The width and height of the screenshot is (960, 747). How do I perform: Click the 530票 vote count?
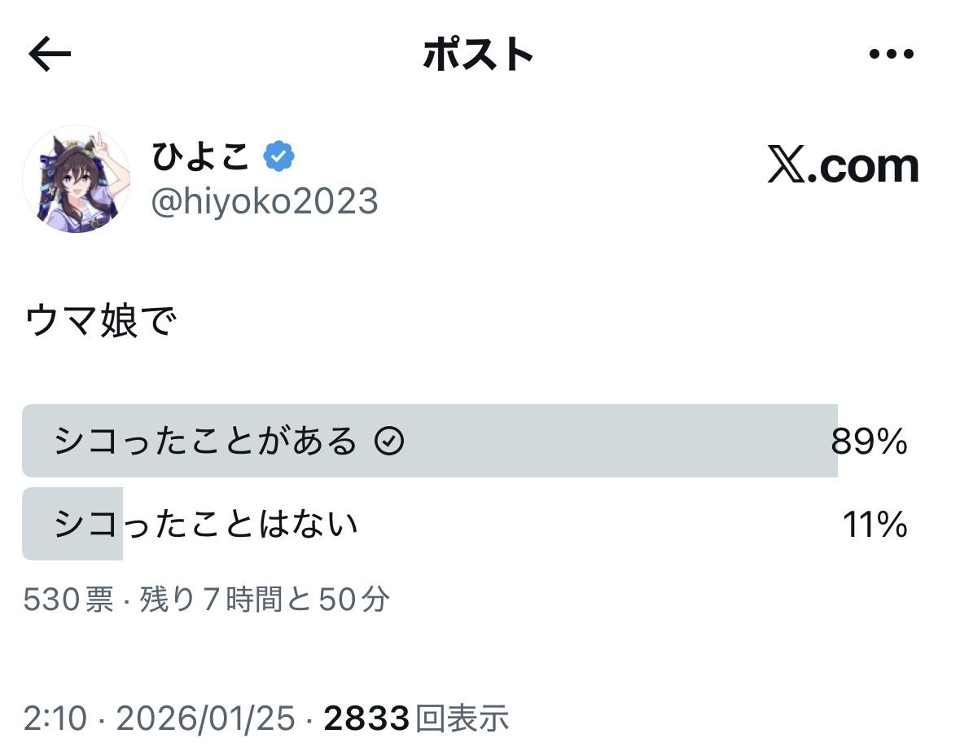(68, 600)
